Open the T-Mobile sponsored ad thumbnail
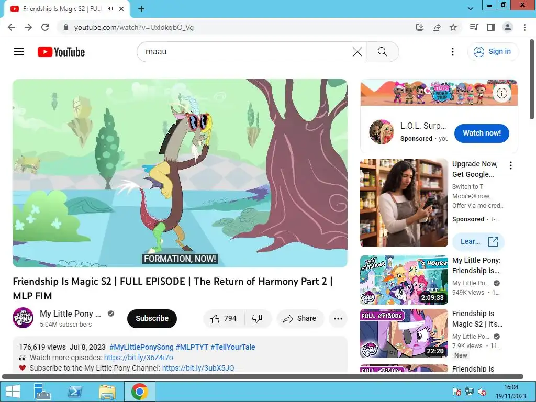Viewport: 536px width, 402px height. click(404, 203)
